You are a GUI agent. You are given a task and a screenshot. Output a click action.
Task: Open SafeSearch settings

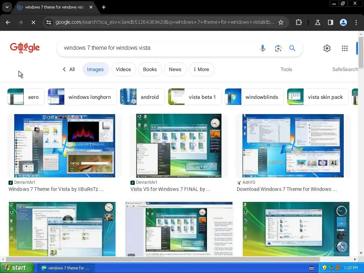pos(345,69)
